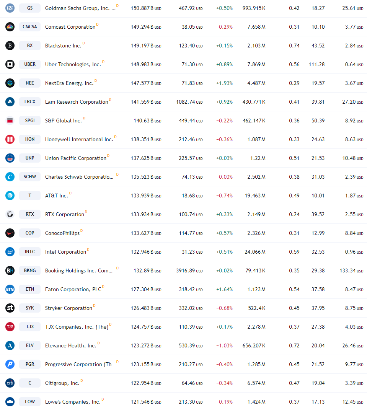This screenshot has height=409, width=367.
Task: Click the Comcast peacock logo icon
Action: tap(10, 27)
